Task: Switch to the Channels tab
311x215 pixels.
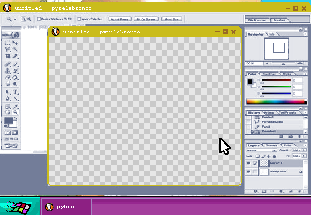Action: point(271,145)
